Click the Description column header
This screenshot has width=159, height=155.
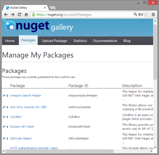click(132, 86)
